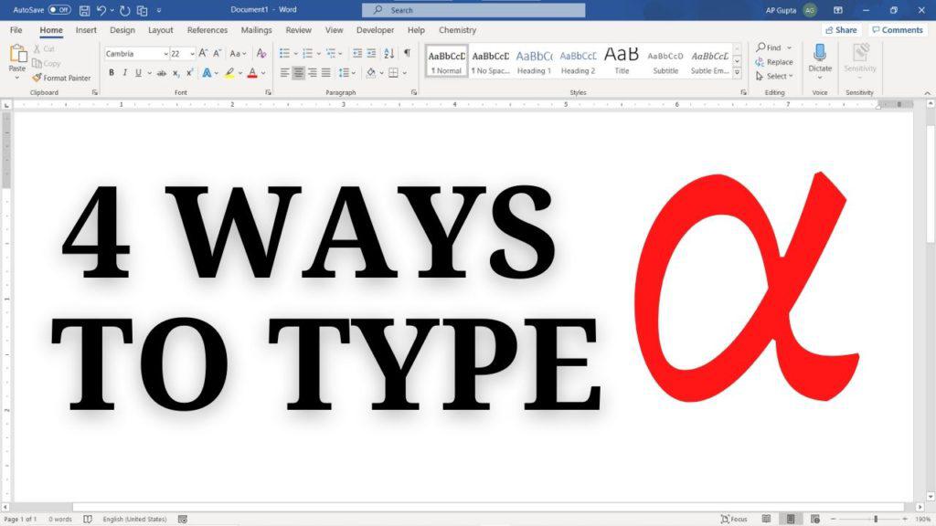Viewport: 936px width, 526px height.
Task: Click the Share button
Action: pyautogui.click(x=840, y=29)
